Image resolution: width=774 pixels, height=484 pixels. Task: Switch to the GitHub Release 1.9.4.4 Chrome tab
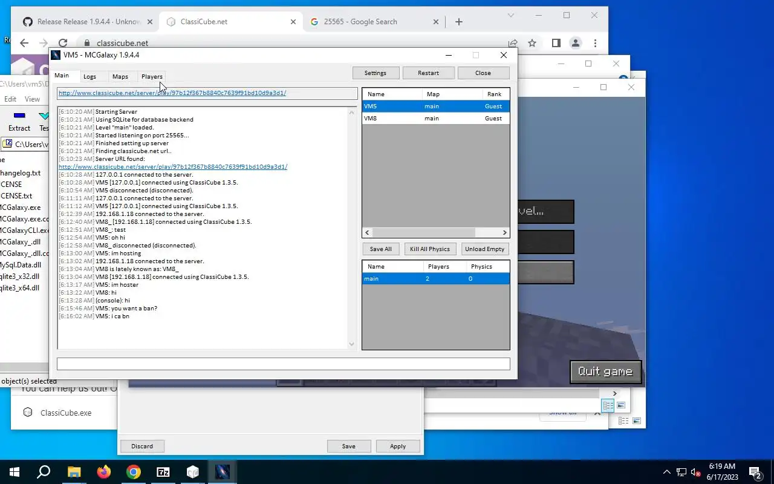pos(88,22)
